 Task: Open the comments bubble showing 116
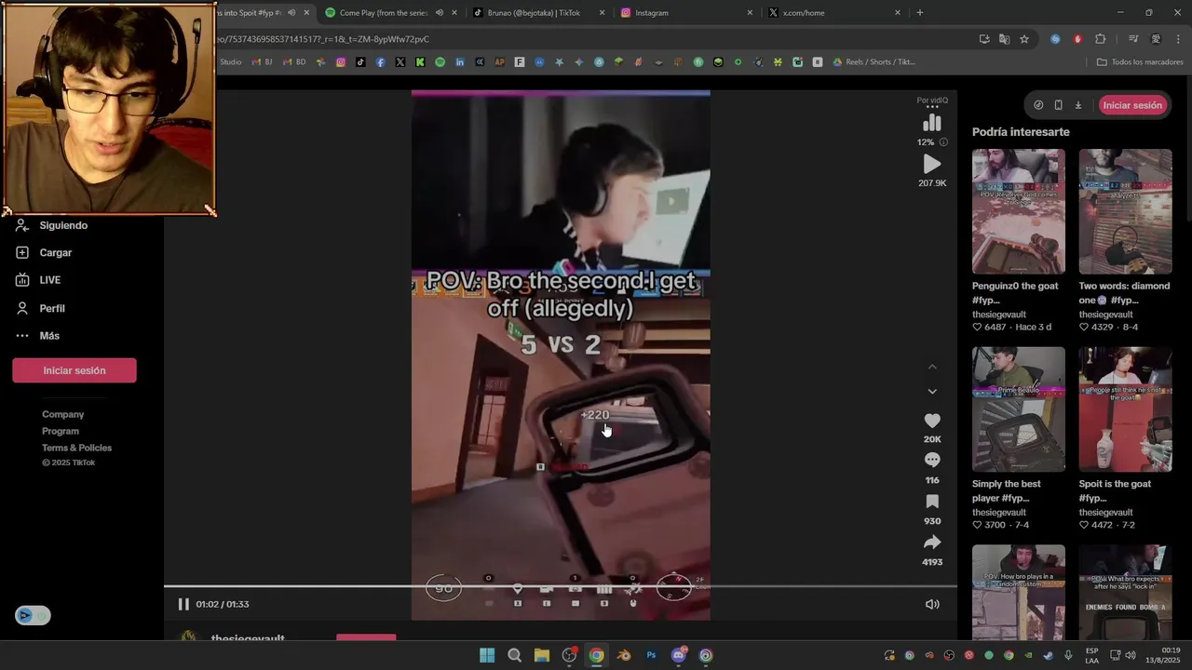(x=931, y=460)
